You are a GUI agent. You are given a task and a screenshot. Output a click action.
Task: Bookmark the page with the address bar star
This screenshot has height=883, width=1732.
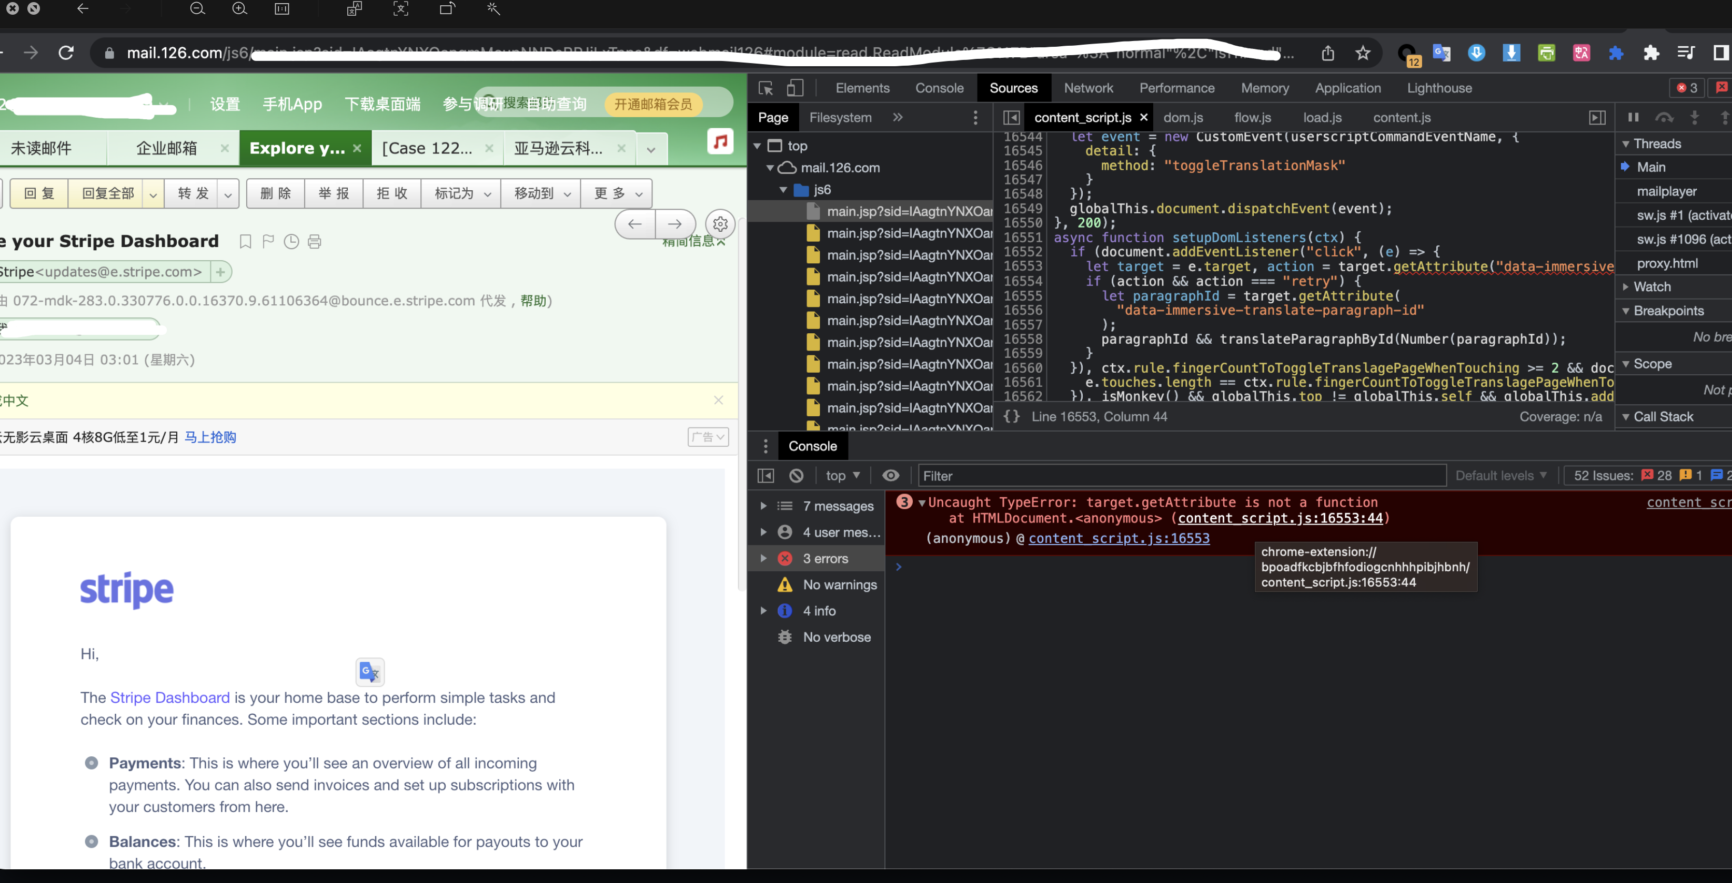1363,53
